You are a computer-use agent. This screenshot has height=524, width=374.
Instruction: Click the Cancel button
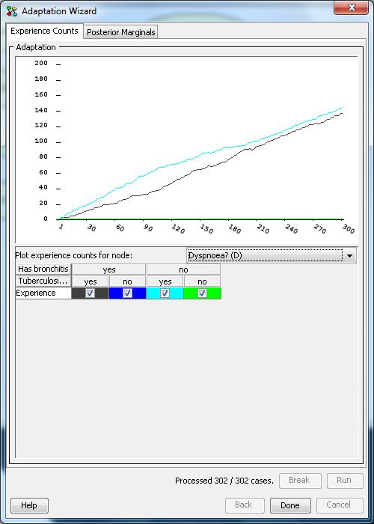340,505
